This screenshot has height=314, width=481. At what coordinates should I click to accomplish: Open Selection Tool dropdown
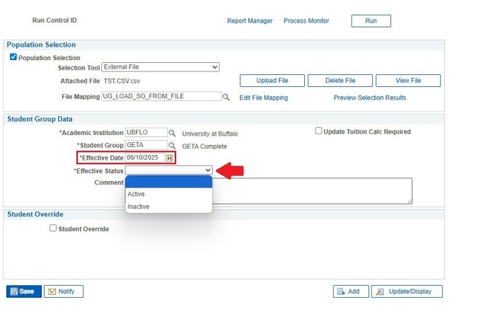161,67
